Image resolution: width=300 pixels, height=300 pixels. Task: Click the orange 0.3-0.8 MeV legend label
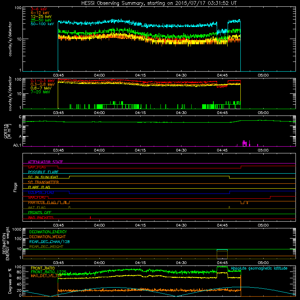coord(43,84)
